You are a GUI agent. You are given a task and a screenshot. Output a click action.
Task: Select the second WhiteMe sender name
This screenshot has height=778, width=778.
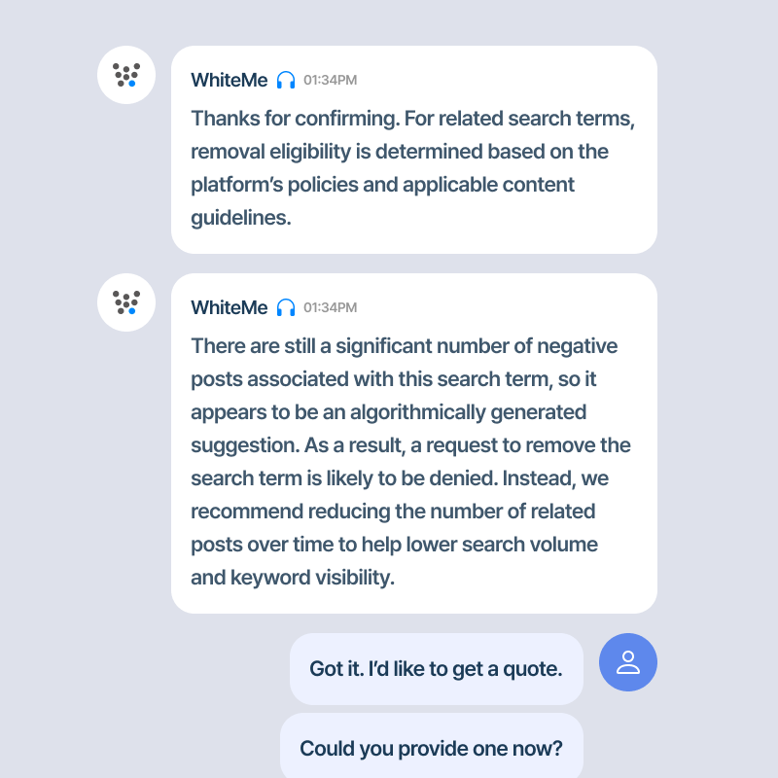(x=230, y=307)
